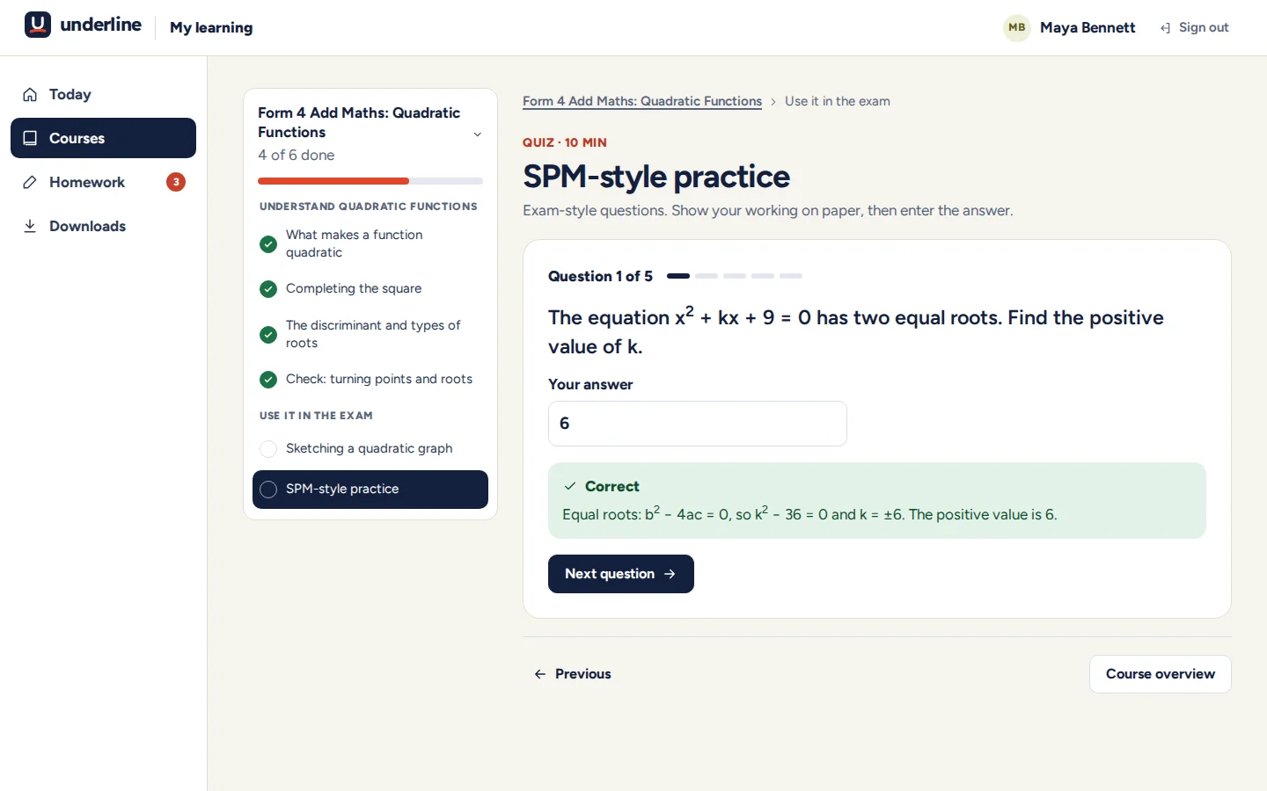Click the Downloads arrow icon

30,226
